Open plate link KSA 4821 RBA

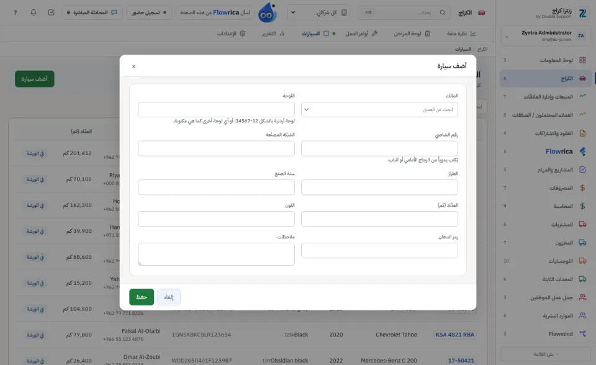(x=454, y=335)
